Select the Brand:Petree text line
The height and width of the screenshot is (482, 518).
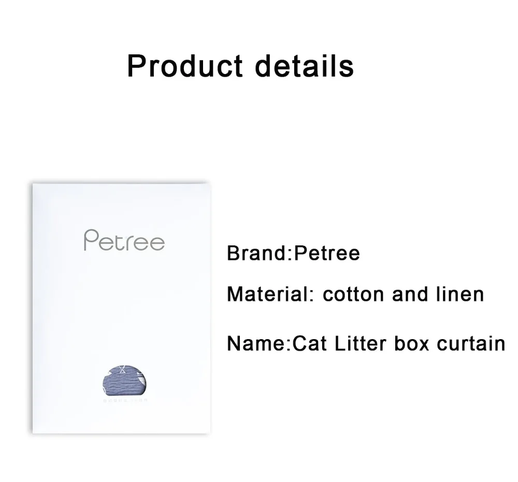click(x=293, y=253)
